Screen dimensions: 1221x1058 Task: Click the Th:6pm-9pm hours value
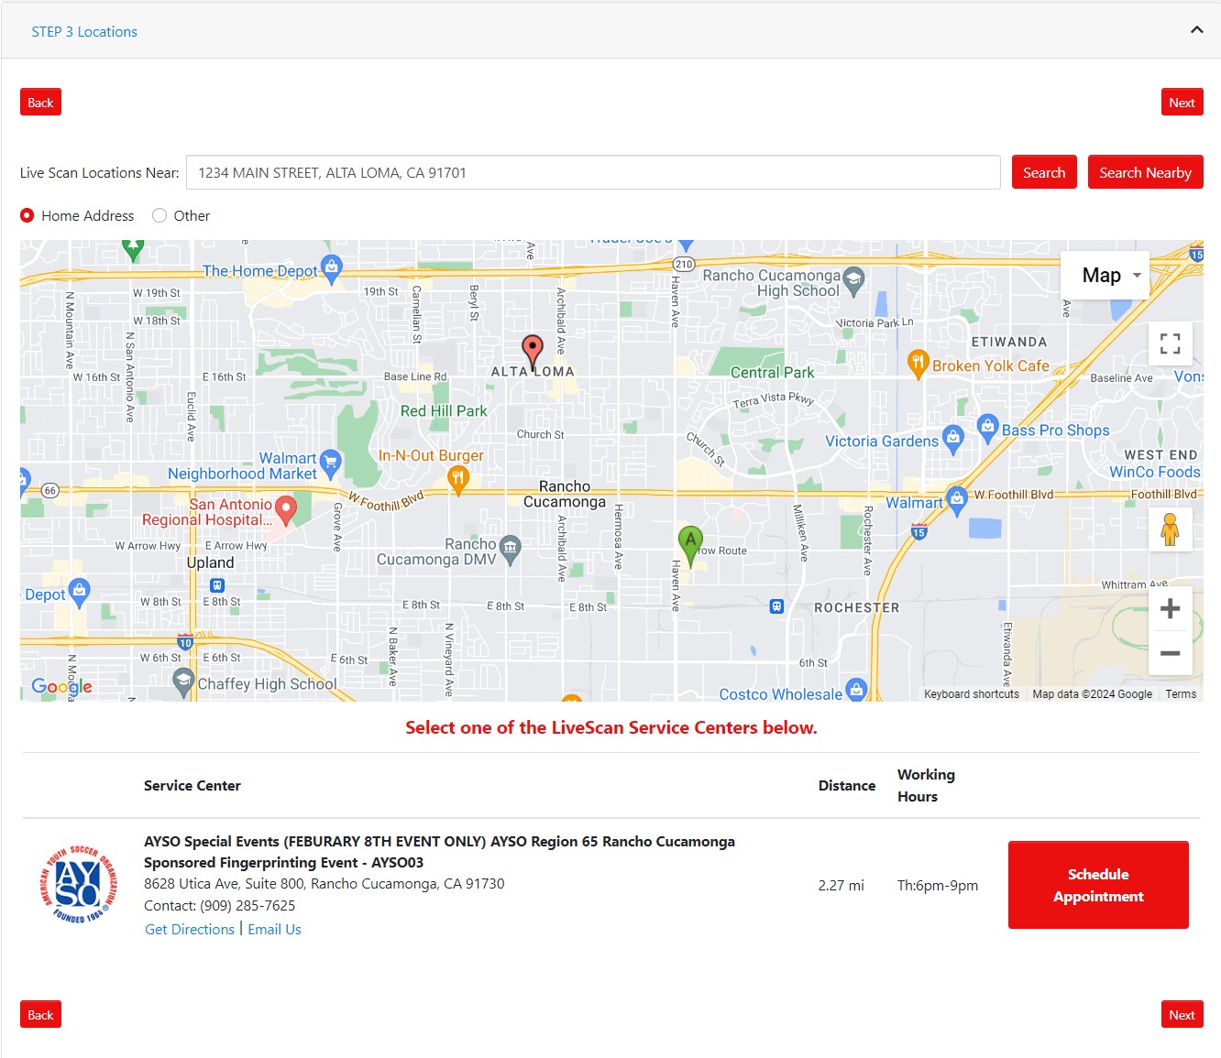(938, 886)
